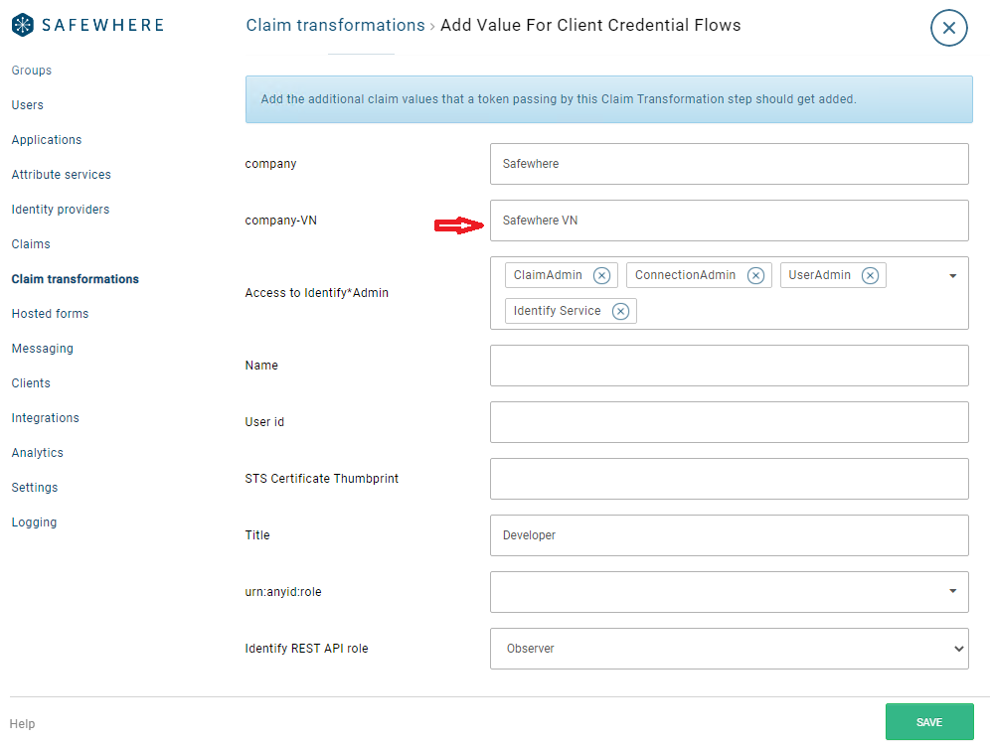The height and width of the screenshot is (745, 990).
Task: Open Settings in the sidebar
Action: (35, 487)
